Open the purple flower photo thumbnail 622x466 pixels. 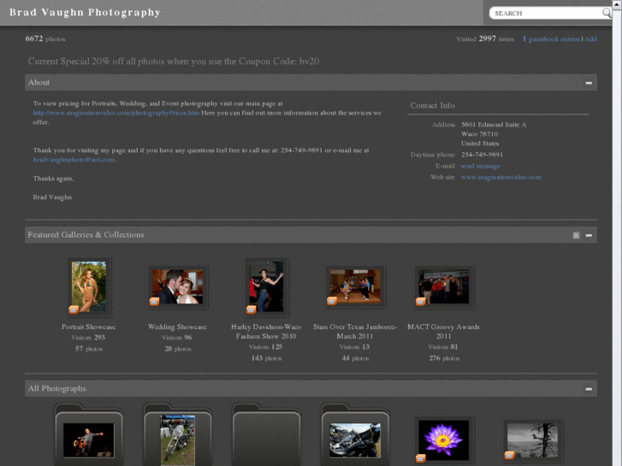point(443,439)
